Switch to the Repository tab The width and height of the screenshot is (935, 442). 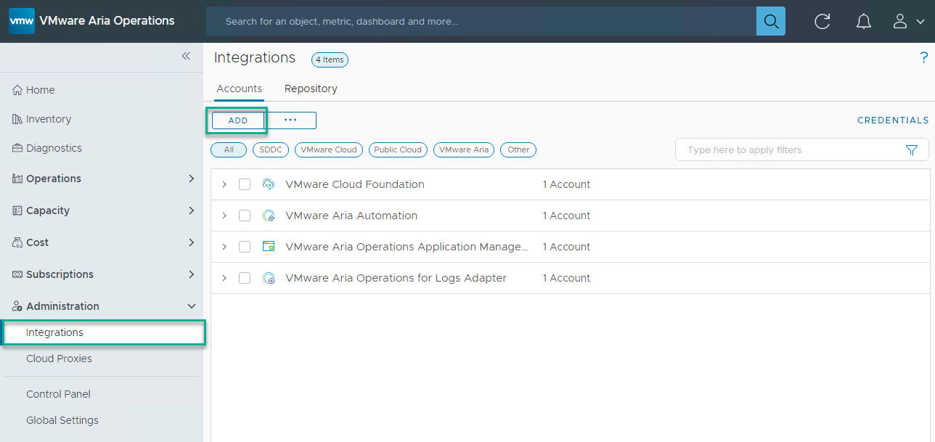pos(311,88)
